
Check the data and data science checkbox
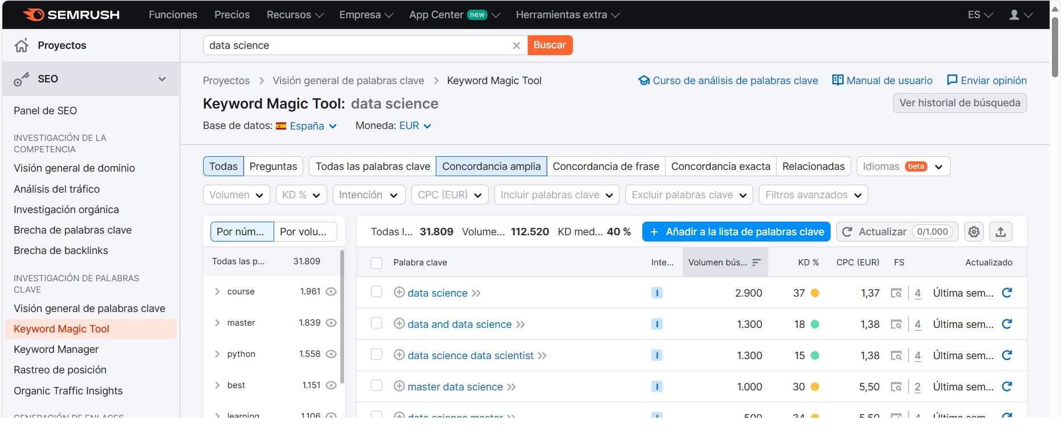(377, 323)
